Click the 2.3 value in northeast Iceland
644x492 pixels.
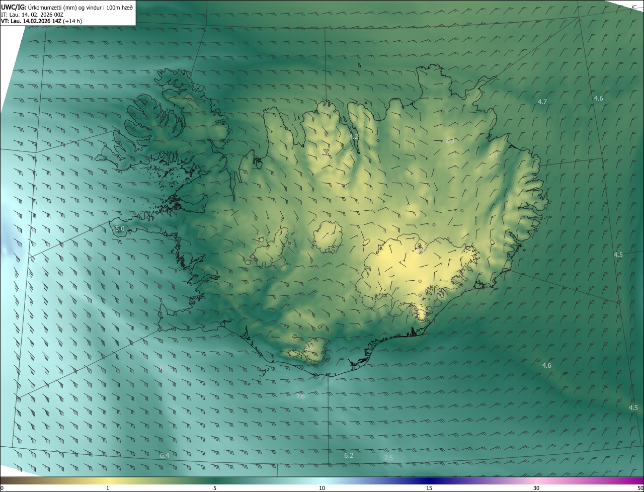tap(450, 140)
